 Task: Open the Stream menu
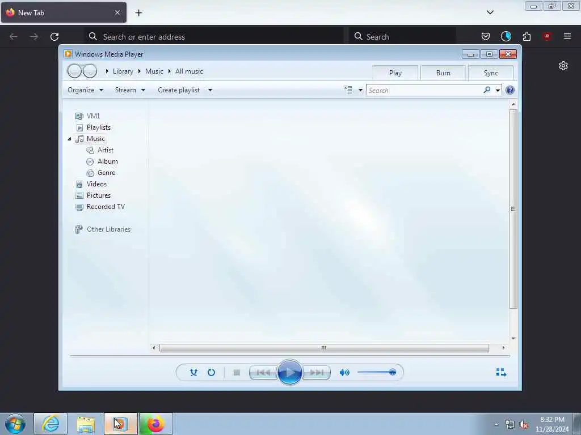(130, 90)
